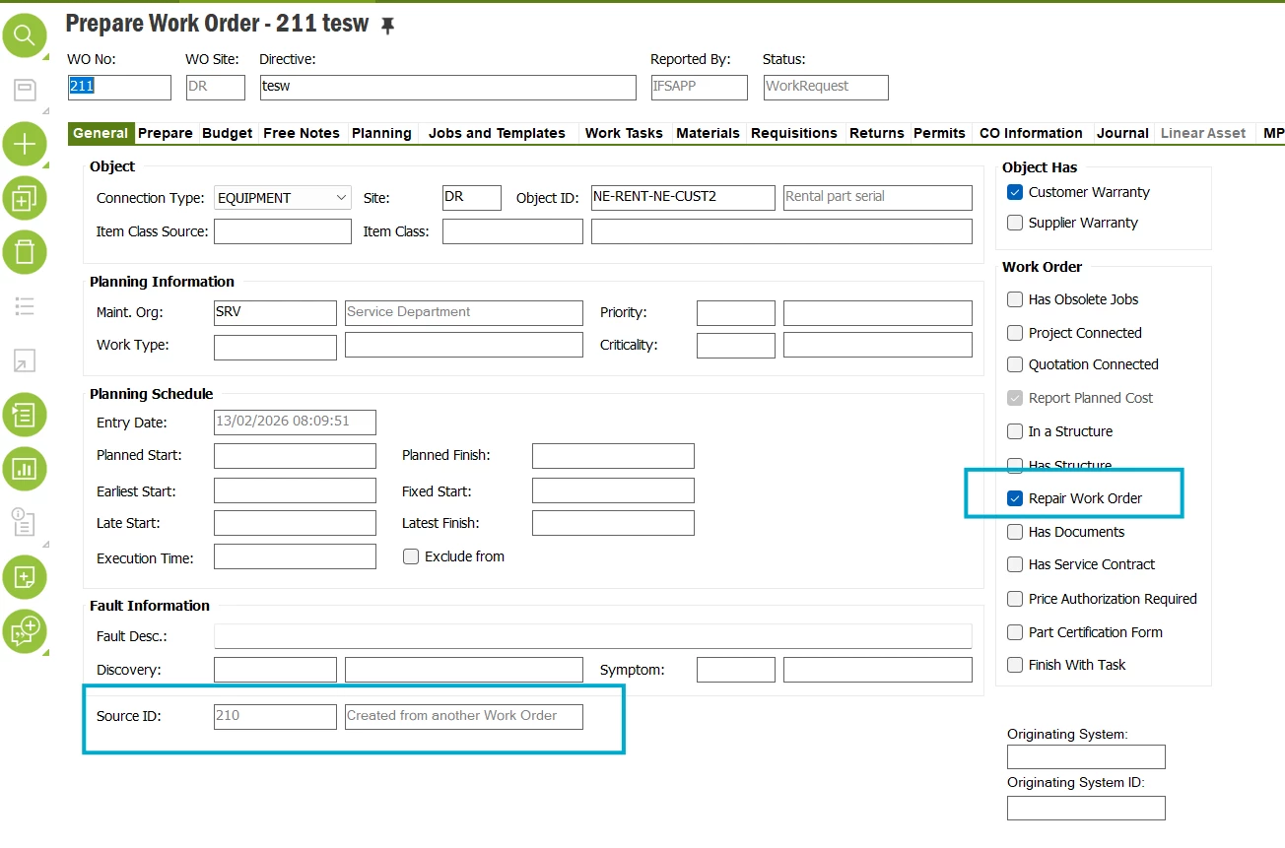
Task: Click the WO No field
Action: point(119,87)
